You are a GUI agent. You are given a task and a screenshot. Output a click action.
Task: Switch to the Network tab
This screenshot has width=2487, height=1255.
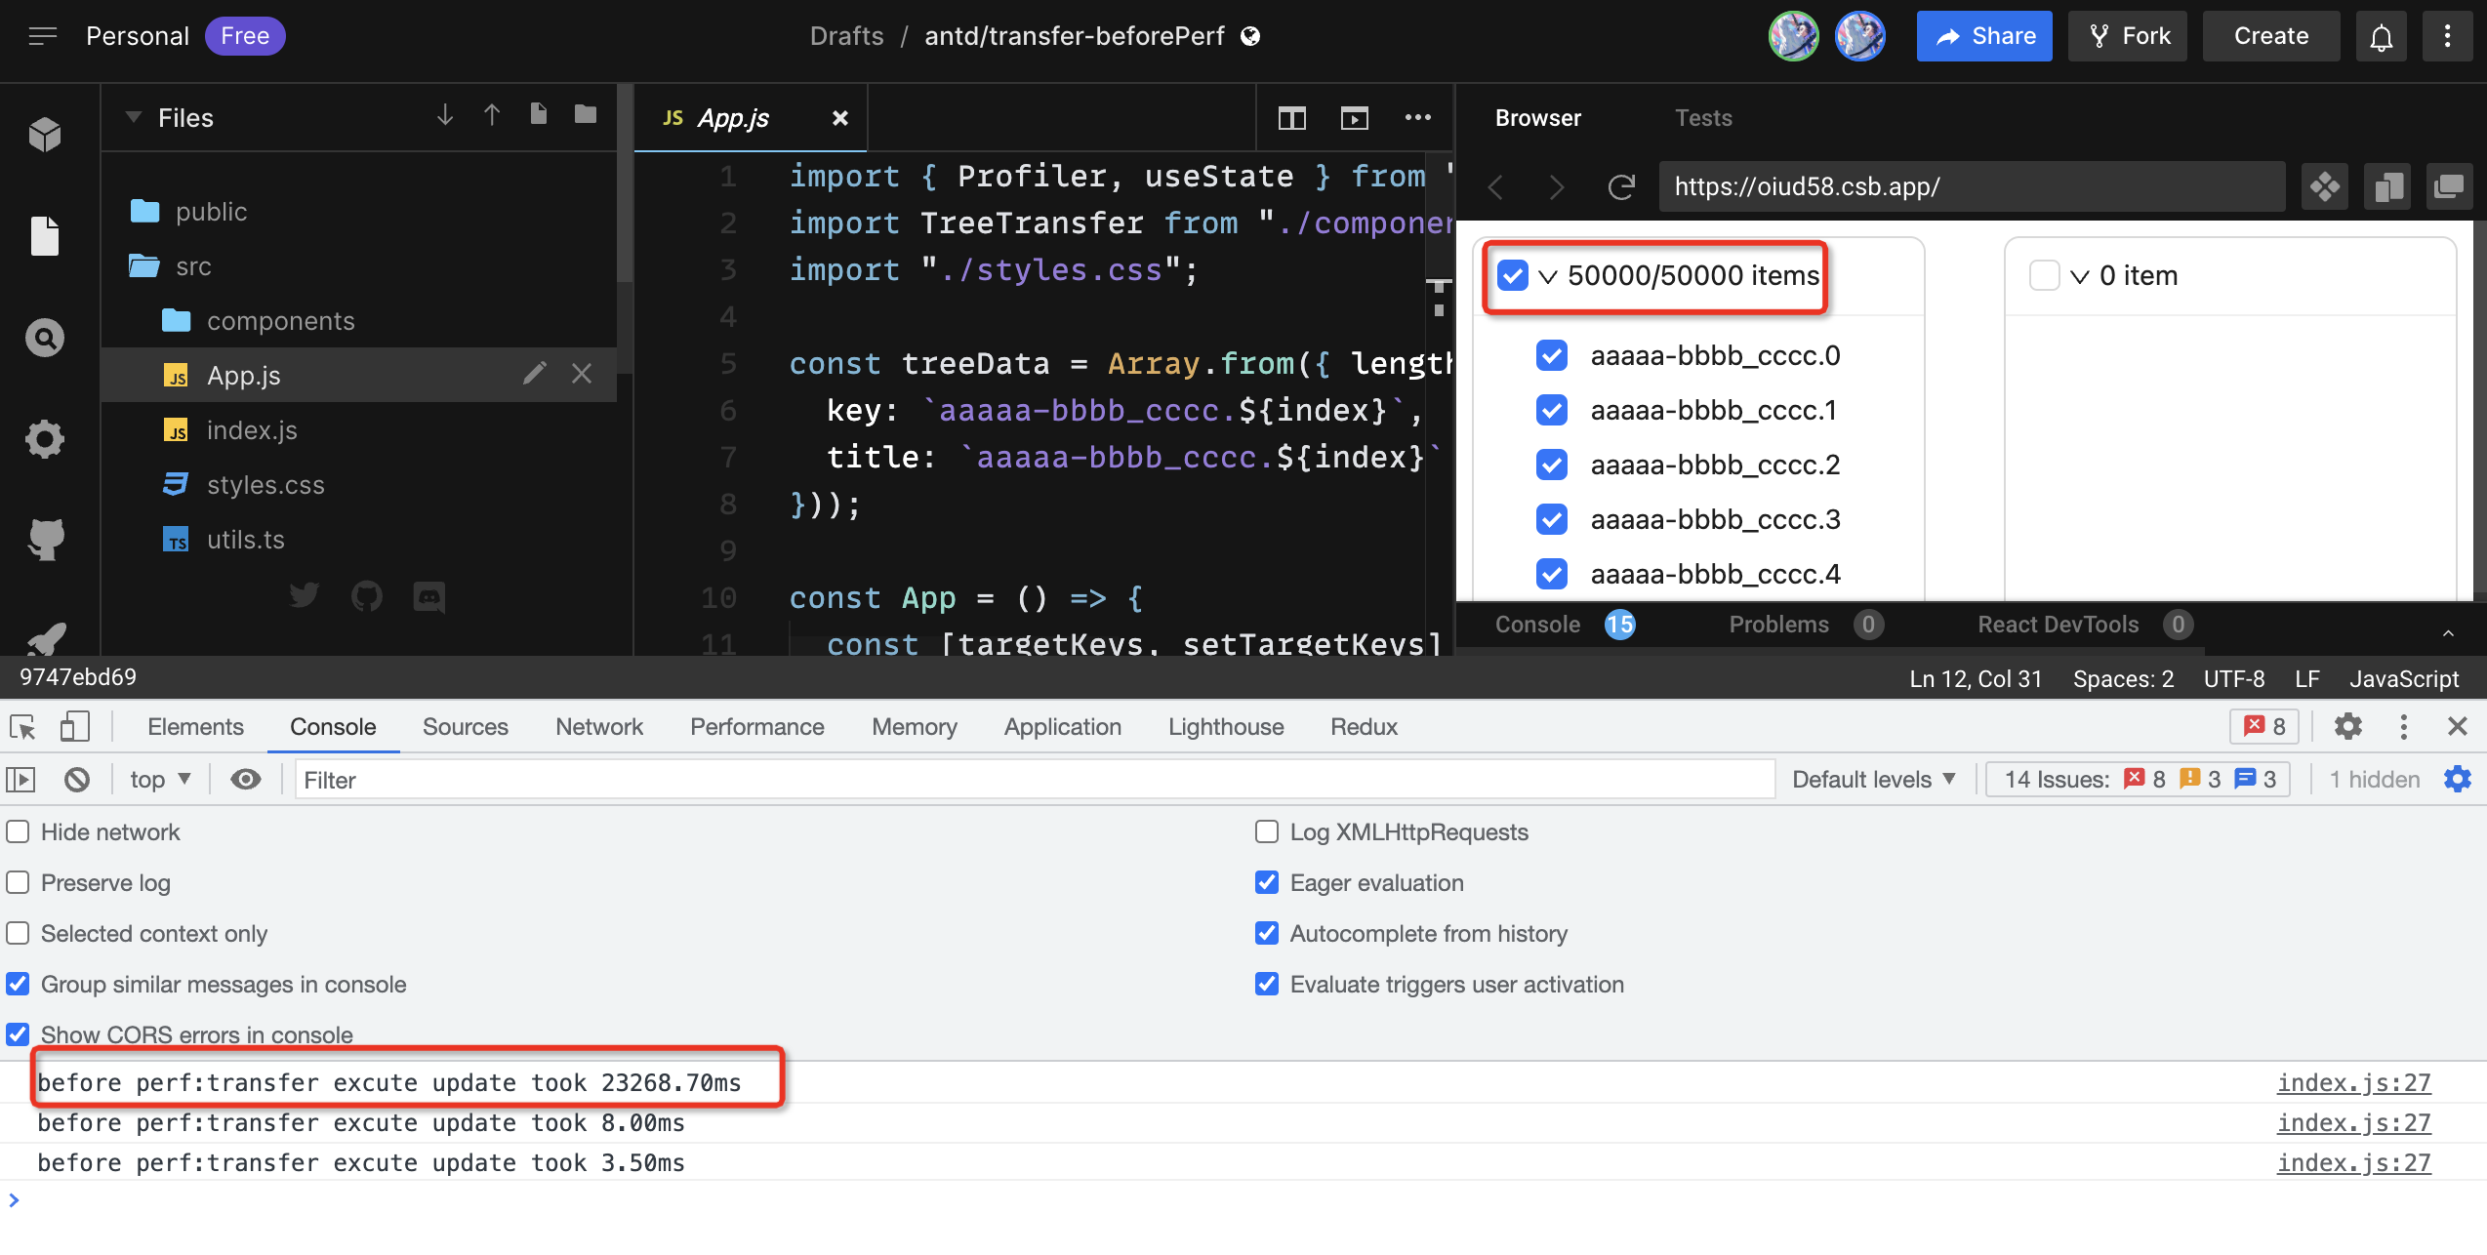pos(598,727)
